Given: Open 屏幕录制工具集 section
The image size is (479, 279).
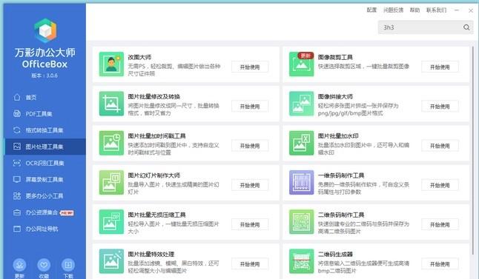Looking at the screenshot, I should [45, 180].
